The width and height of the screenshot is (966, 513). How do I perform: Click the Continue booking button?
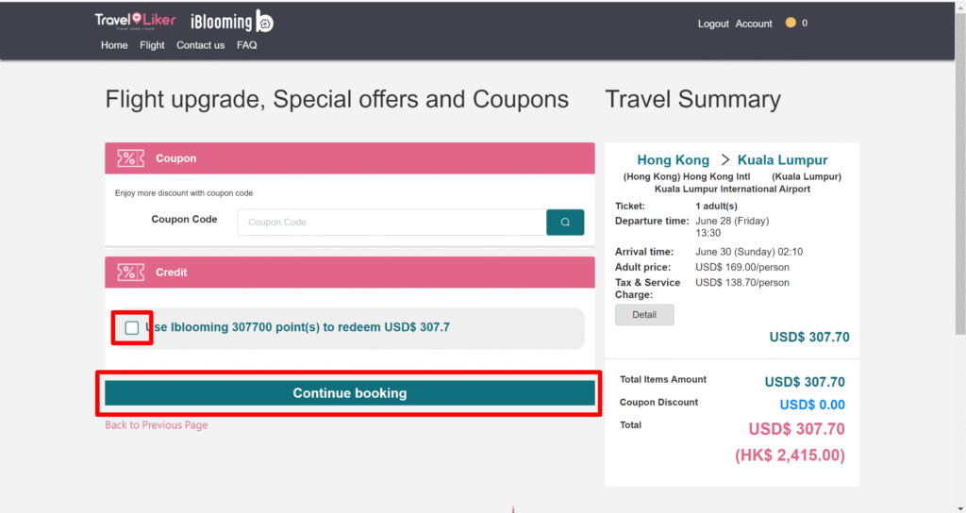349,393
